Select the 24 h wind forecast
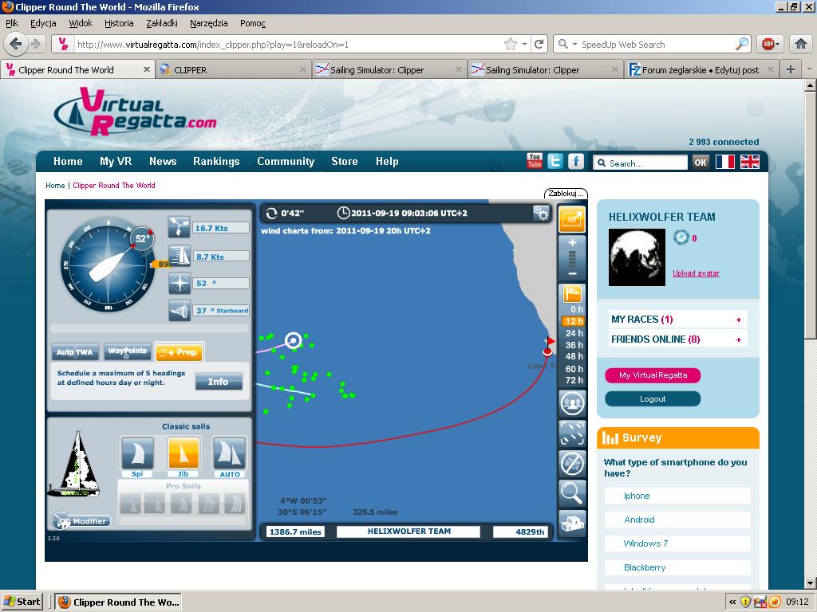 (574, 333)
